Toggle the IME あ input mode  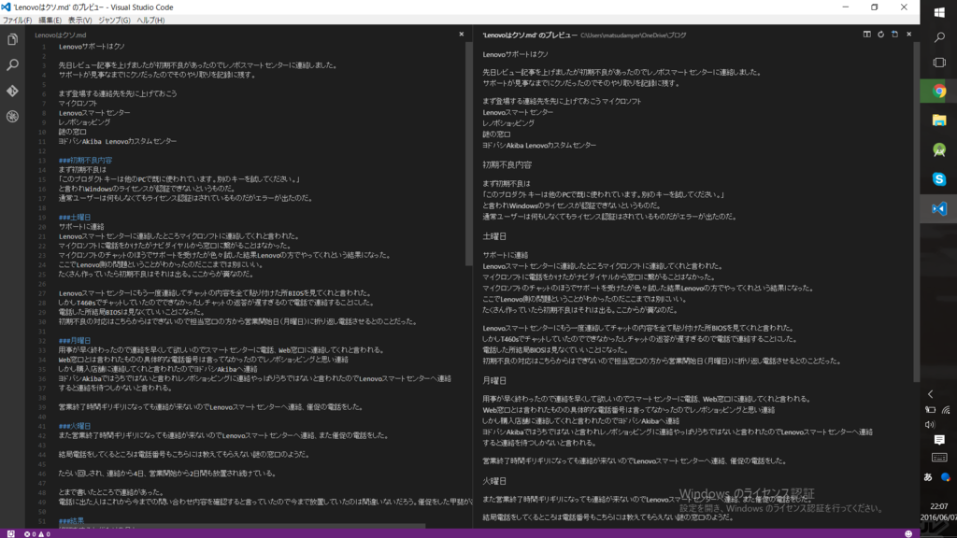928,477
